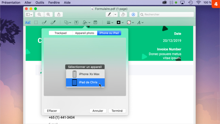Click the Effacer button
Image resolution: width=220 pixels, height=124 pixels.
tap(52, 111)
